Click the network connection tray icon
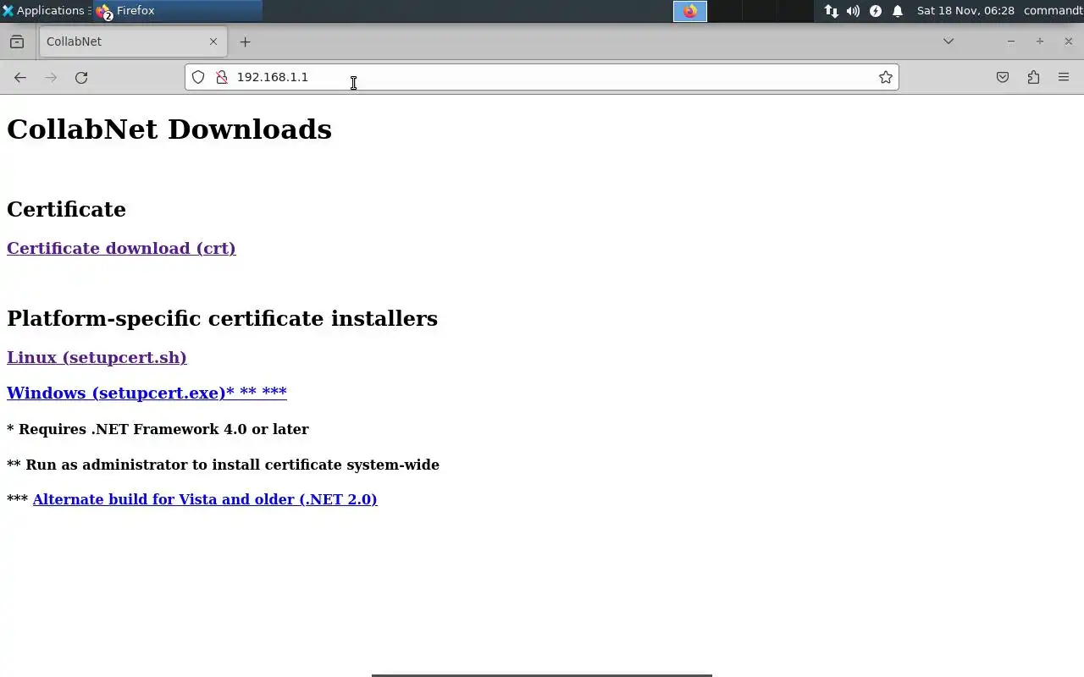 (832, 11)
